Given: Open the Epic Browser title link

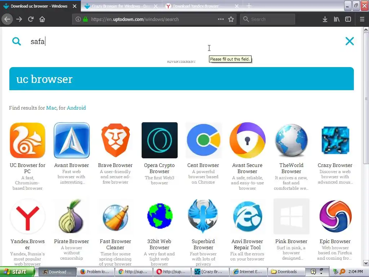Looking at the screenshot, I should click(335, 241).
